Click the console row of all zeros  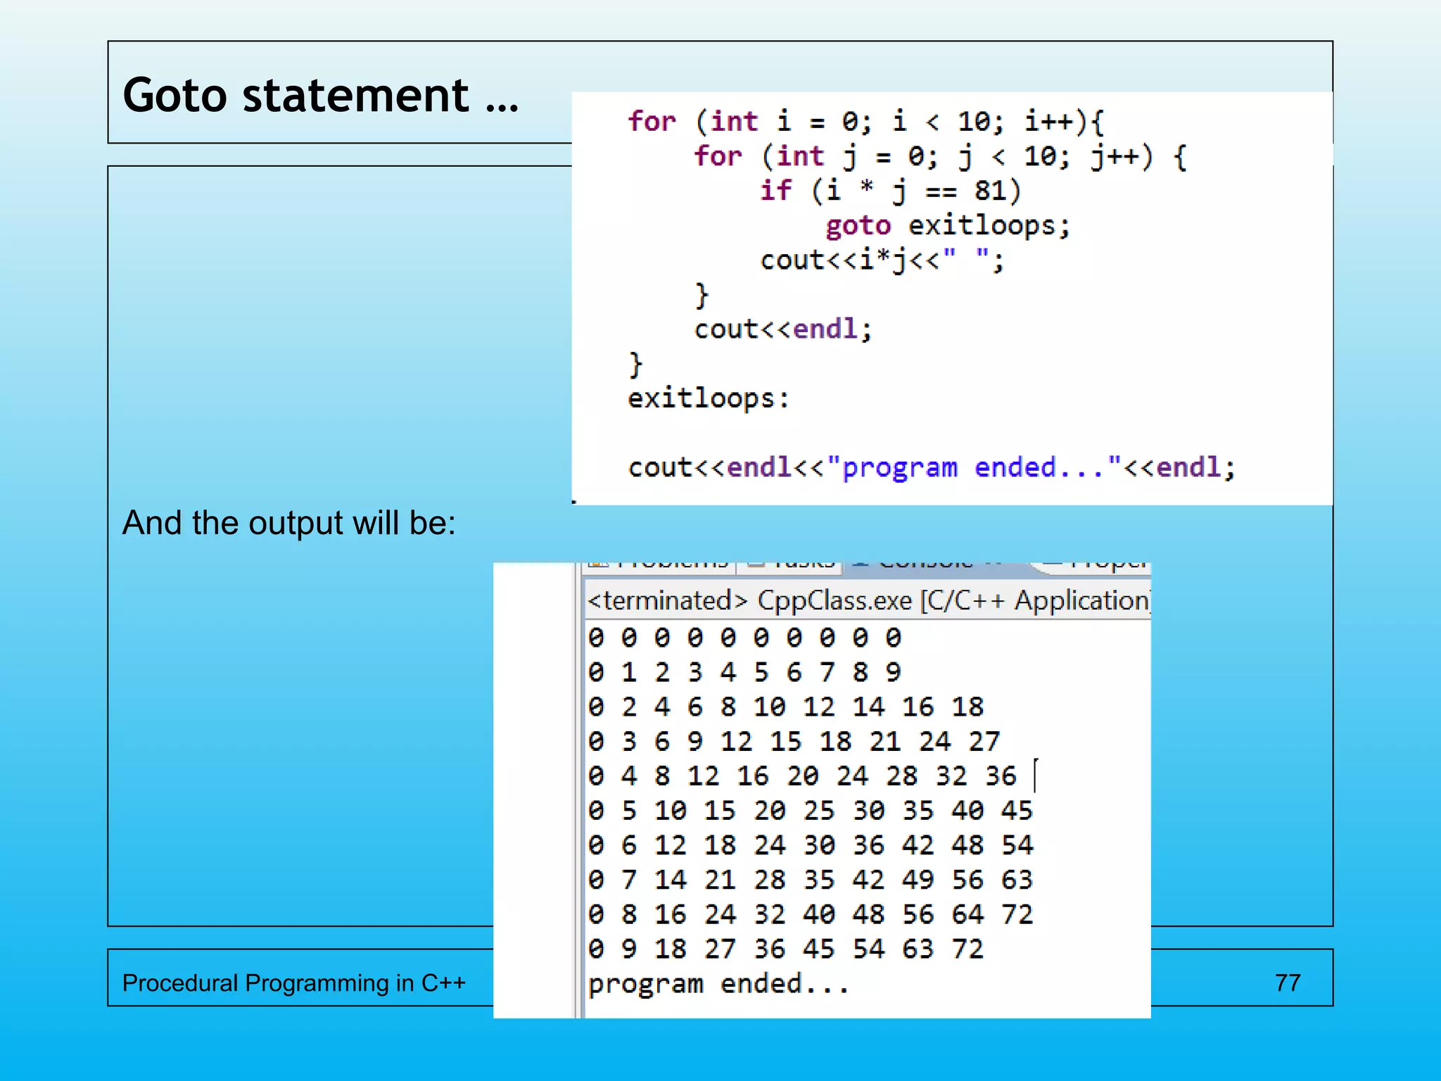coord(744,638)
